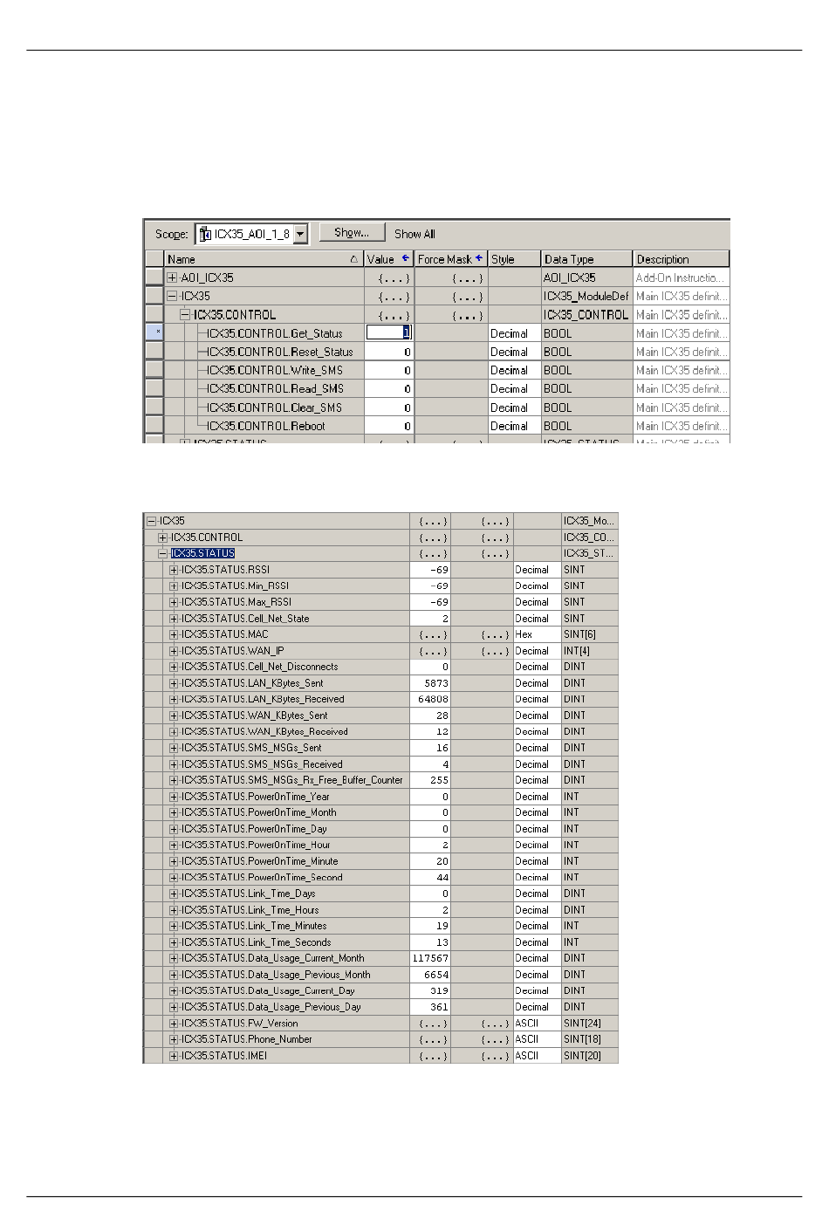The image size is (829, 1219).
Task: Expand ICX35.STATUS.WAN_IP array
Action: (174, 651)
